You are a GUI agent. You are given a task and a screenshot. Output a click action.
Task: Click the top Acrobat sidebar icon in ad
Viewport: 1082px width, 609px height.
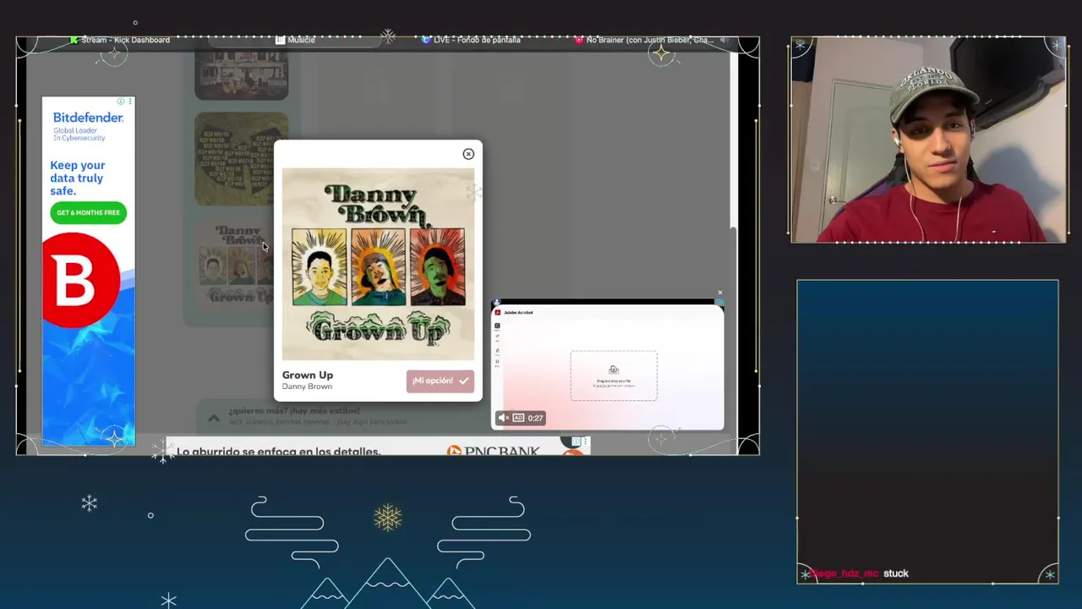[x=497, y=326]
